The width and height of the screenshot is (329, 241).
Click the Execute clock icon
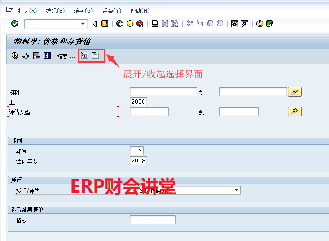15,56
